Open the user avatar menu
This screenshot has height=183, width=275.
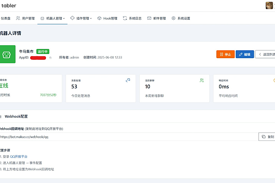coord(269,5)
